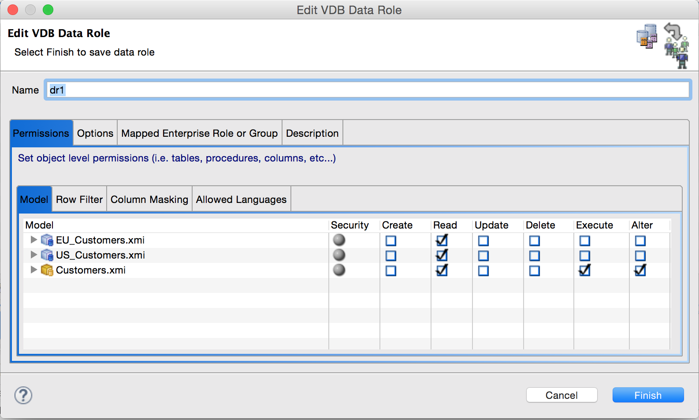
Task: Click the help question mark icon
Action: [x=23, y=395]
